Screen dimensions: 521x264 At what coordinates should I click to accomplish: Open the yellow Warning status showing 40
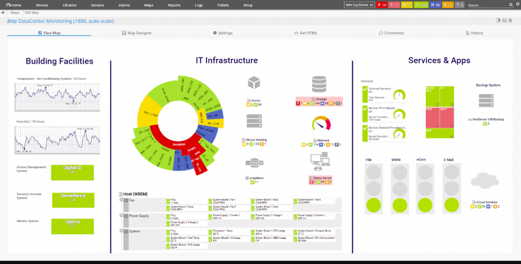(x=407, y=5)
